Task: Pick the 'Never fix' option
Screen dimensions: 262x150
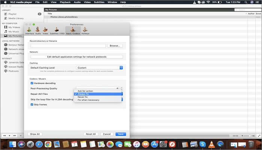Action: [83, 97]
